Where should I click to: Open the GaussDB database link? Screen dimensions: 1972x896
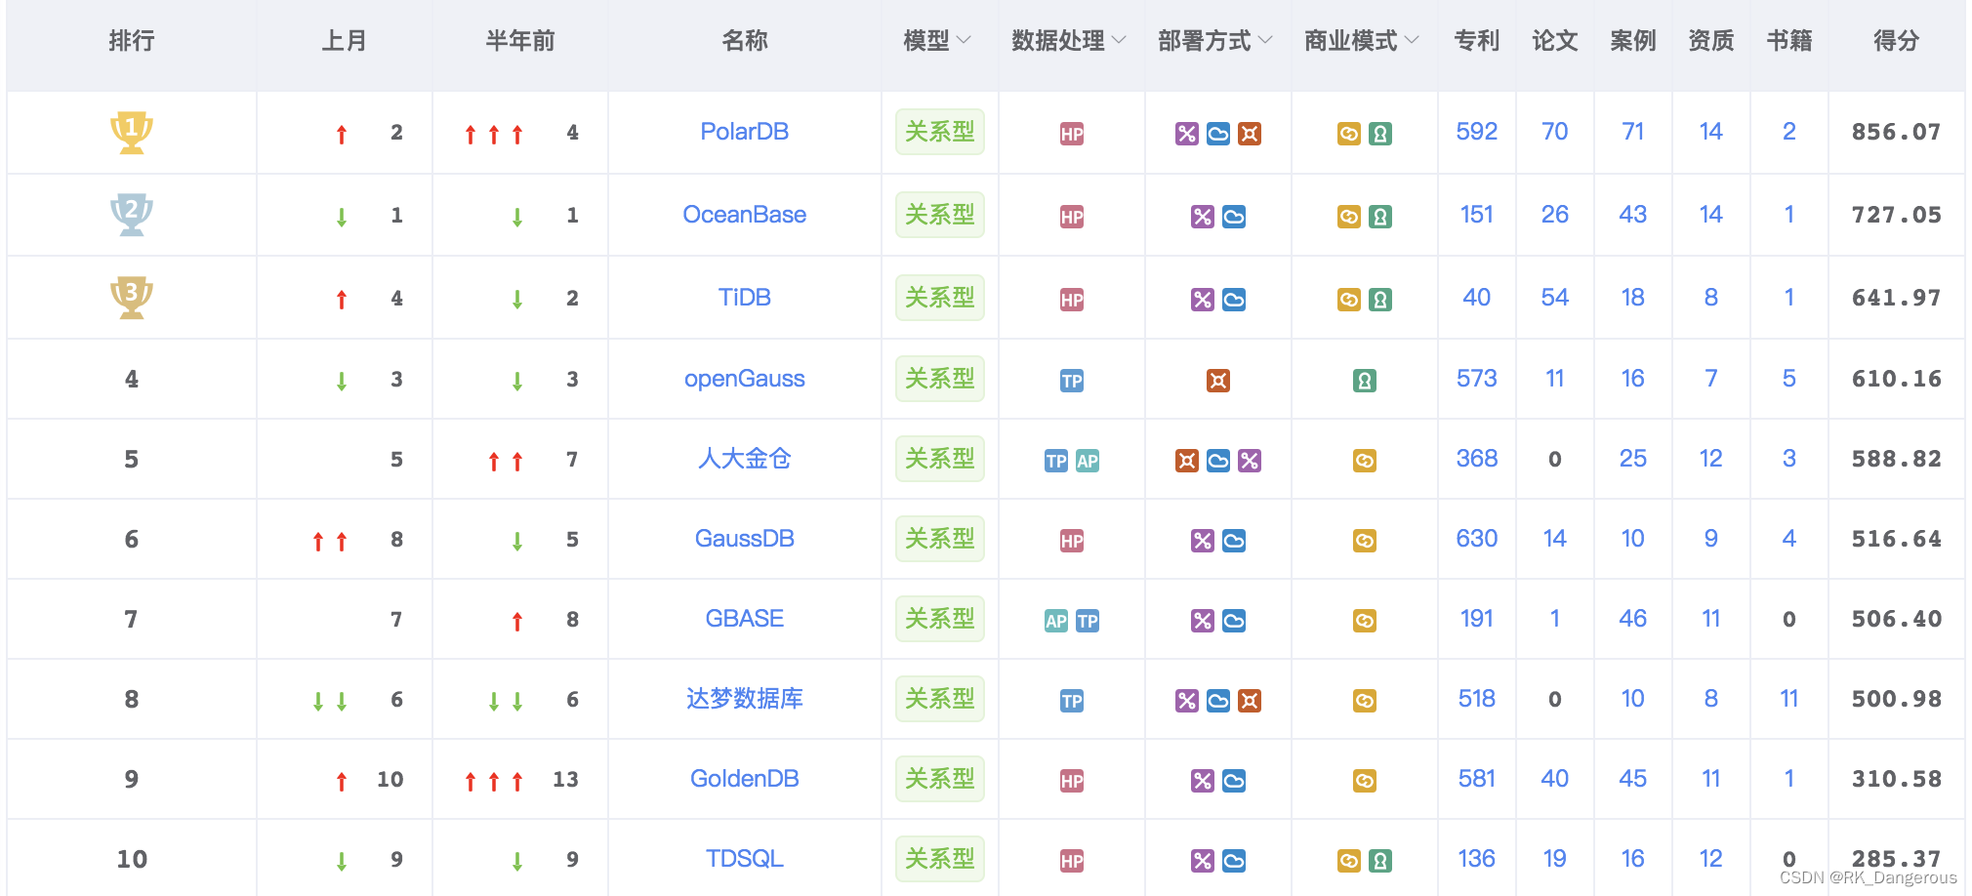745,539
